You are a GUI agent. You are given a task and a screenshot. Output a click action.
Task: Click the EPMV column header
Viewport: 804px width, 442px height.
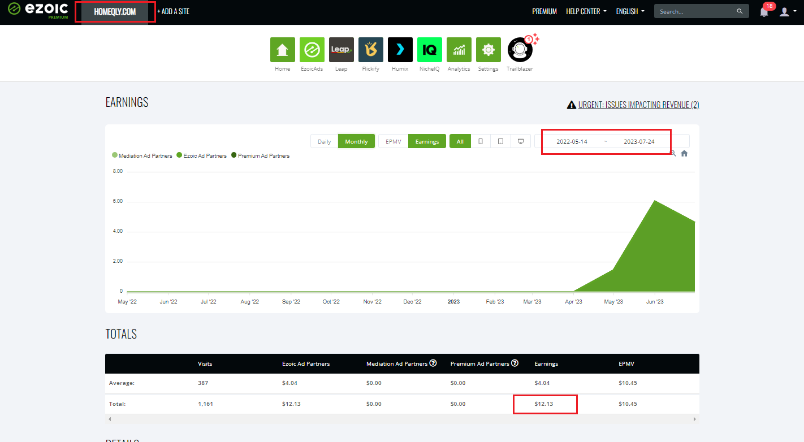point(627,363)
